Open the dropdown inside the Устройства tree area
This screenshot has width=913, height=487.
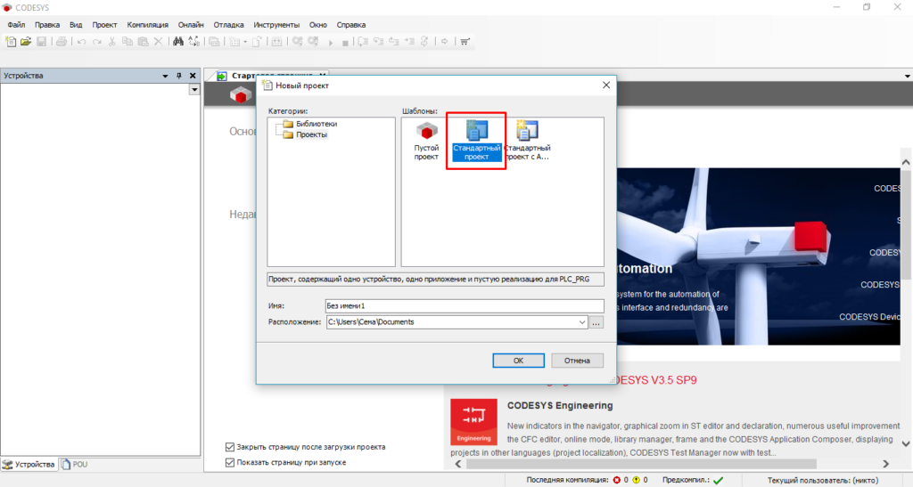[193, 90]
